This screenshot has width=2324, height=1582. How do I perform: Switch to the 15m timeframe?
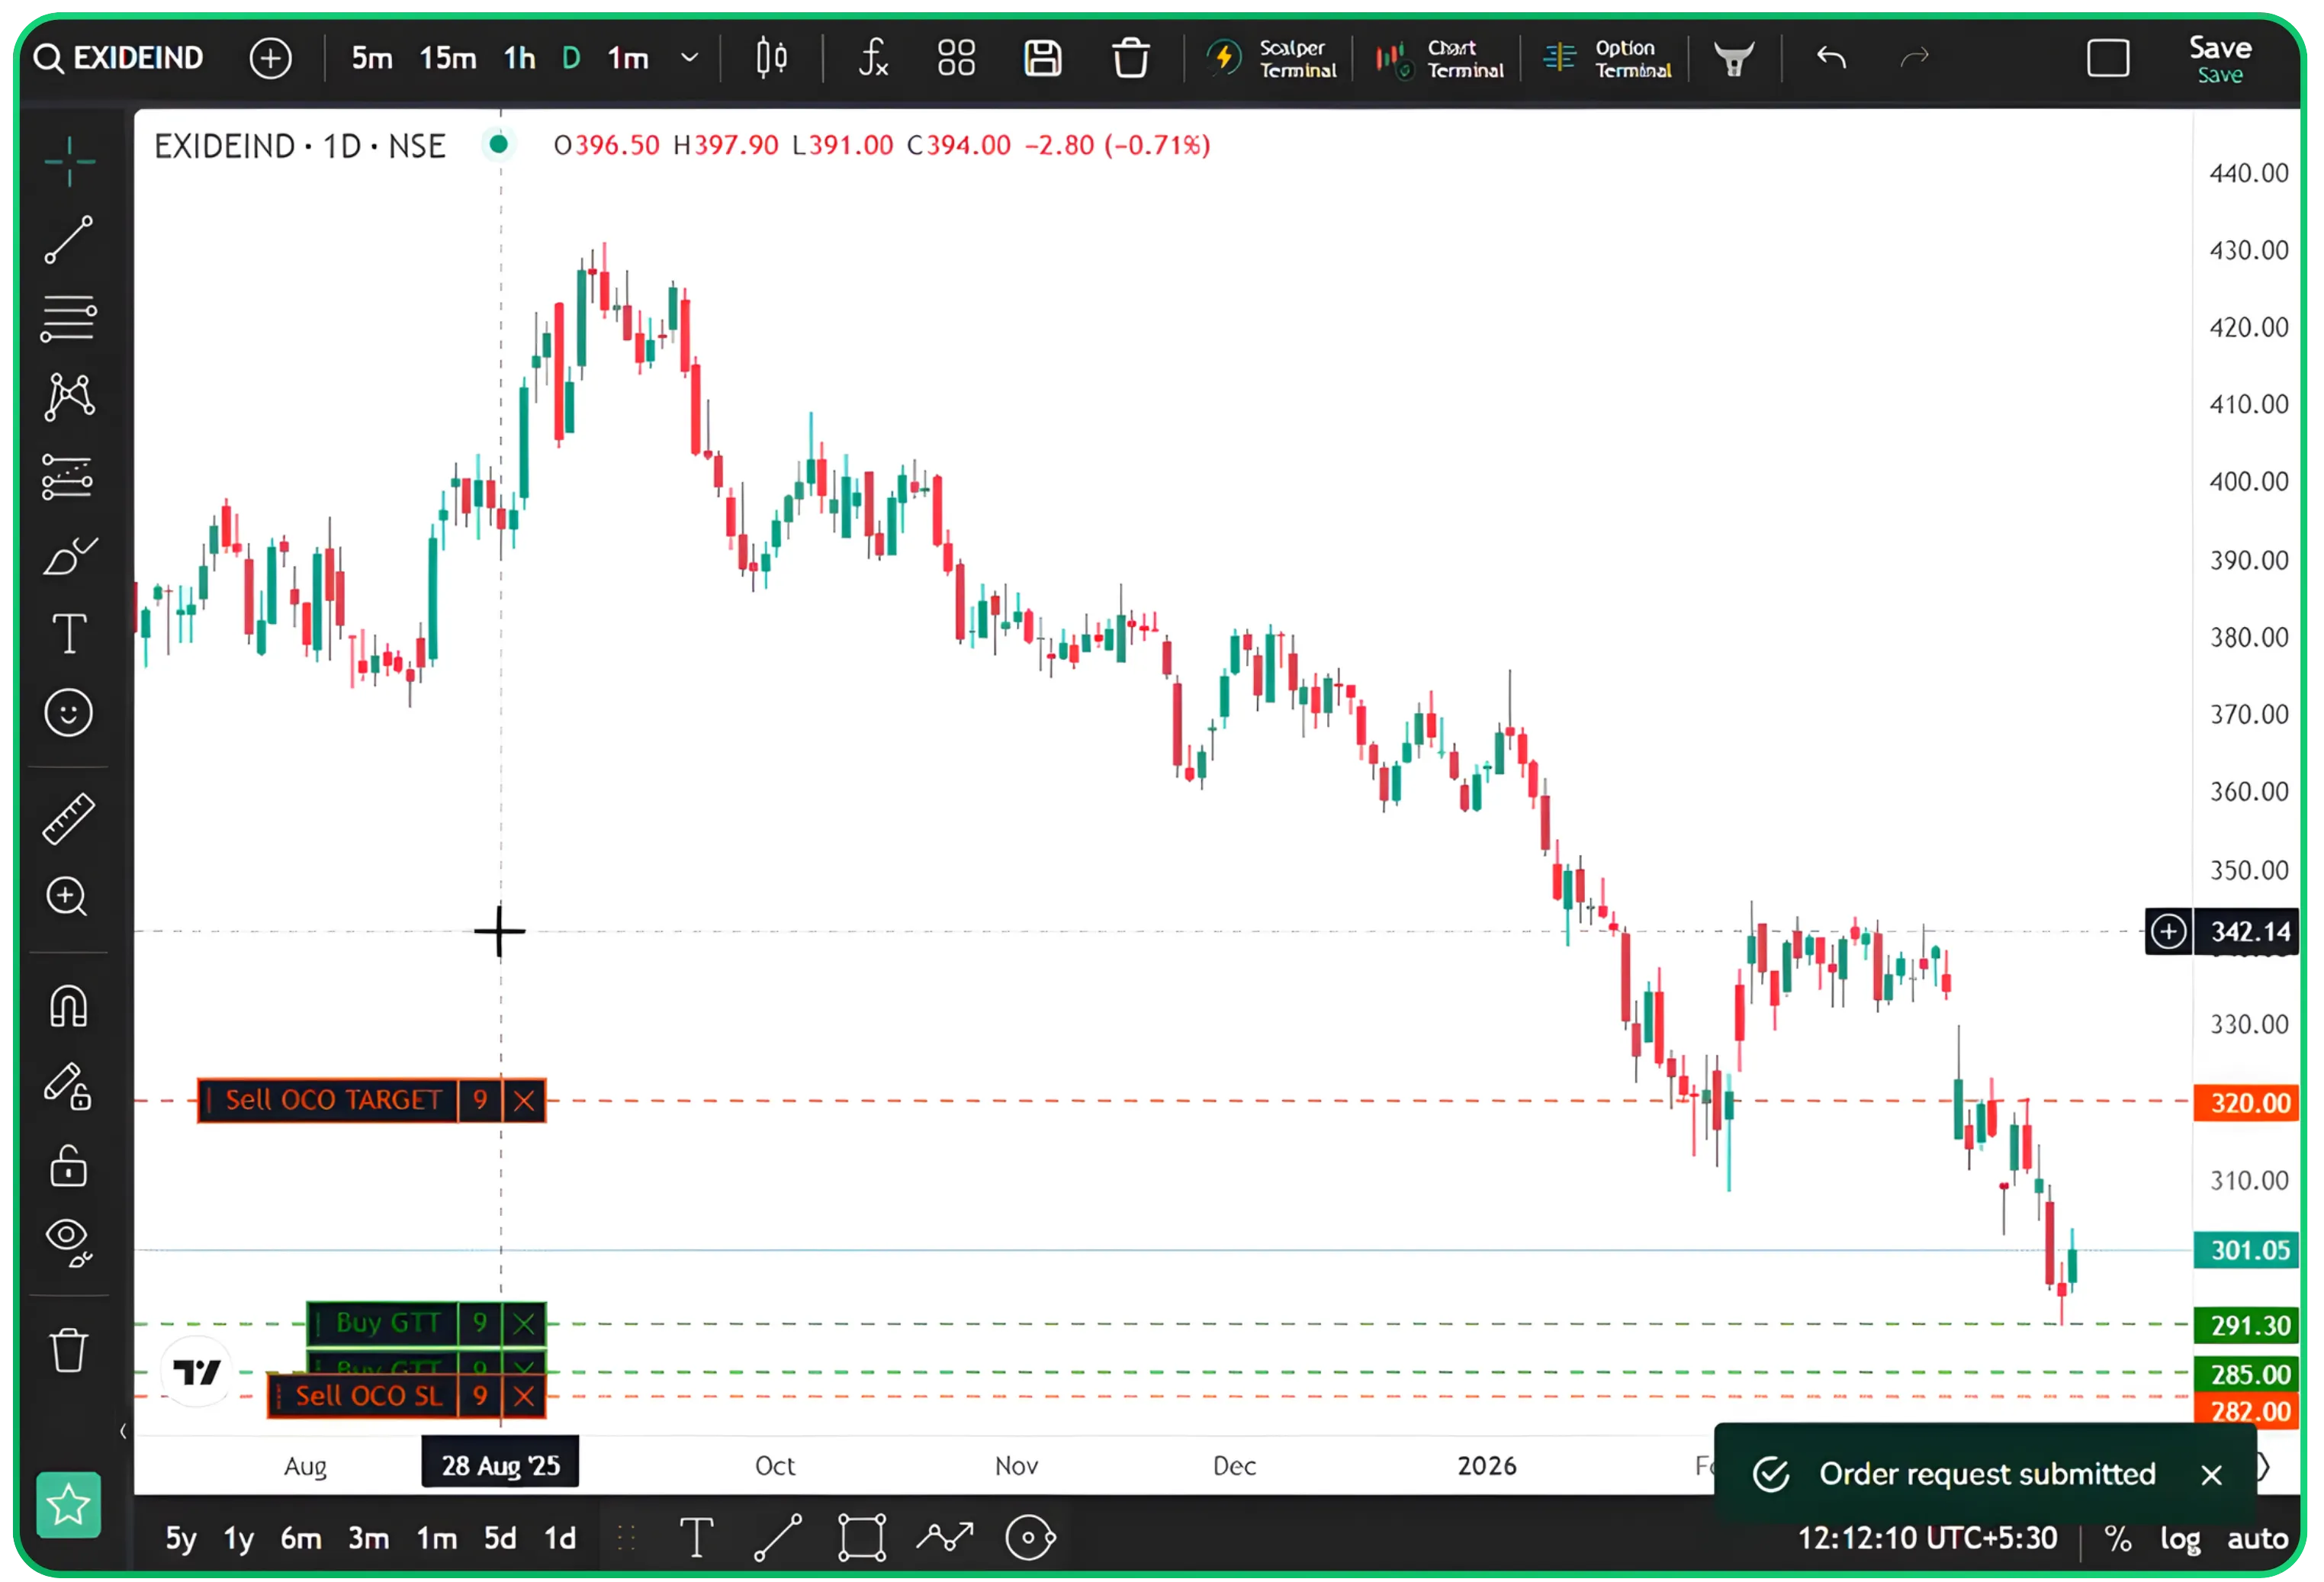[x=447, y=58]
